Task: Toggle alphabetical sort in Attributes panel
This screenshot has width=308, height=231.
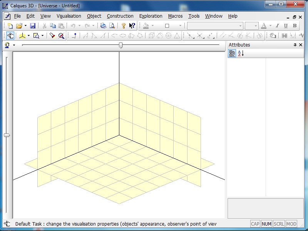Action: pos(240,54)
